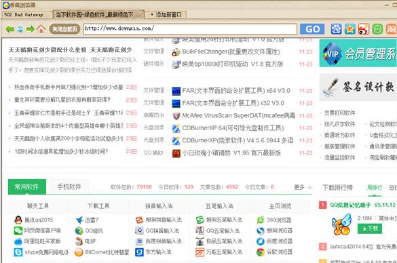The height and width of the screenshot is (263, 397).
Task: Open QQ炫舞记忆助手 V5.11.12 link
Action: point(362,205)
